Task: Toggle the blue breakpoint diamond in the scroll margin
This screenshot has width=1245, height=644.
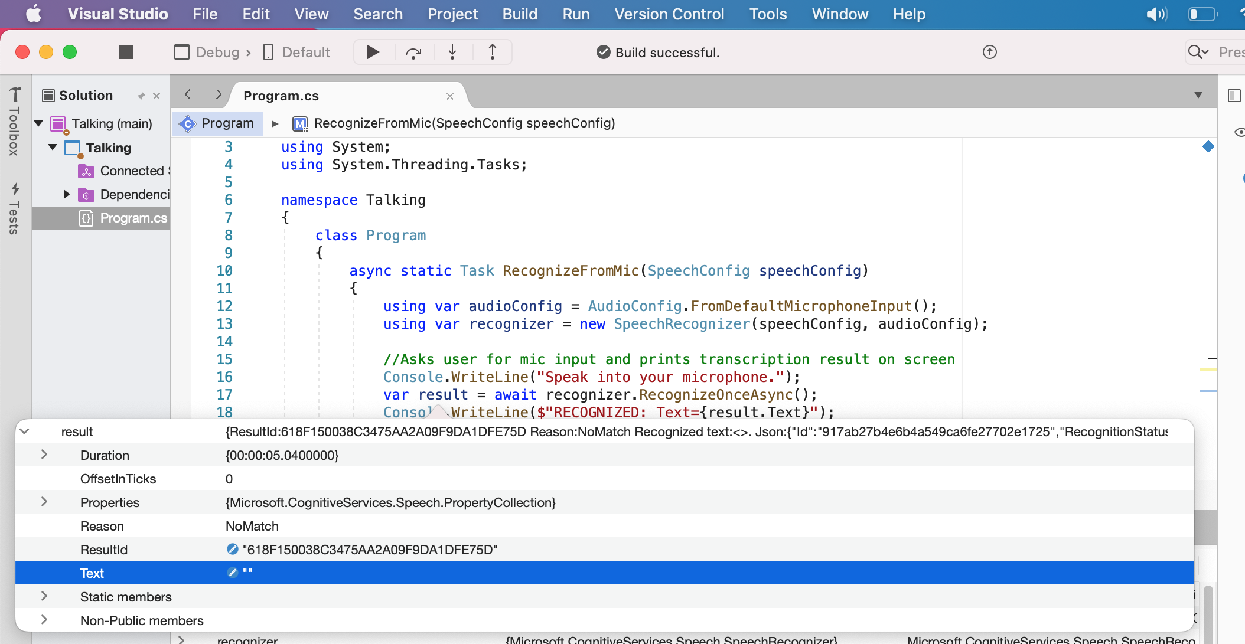Action: tap(1208, 148)
